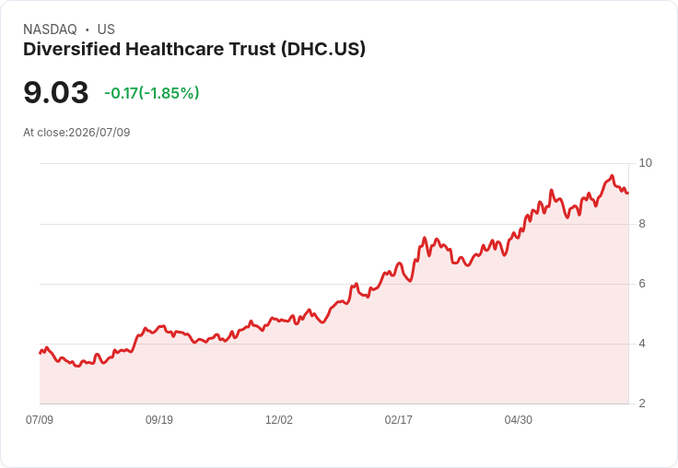Select the 09/19 x-axis date label

(159, 419)
